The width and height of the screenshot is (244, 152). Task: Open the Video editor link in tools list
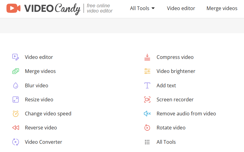tap(39, 57)
